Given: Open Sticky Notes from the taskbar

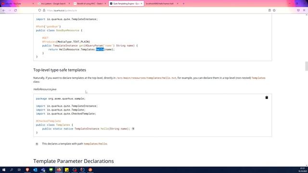Looking at the screenshot, I should click(x=67, y=170).
